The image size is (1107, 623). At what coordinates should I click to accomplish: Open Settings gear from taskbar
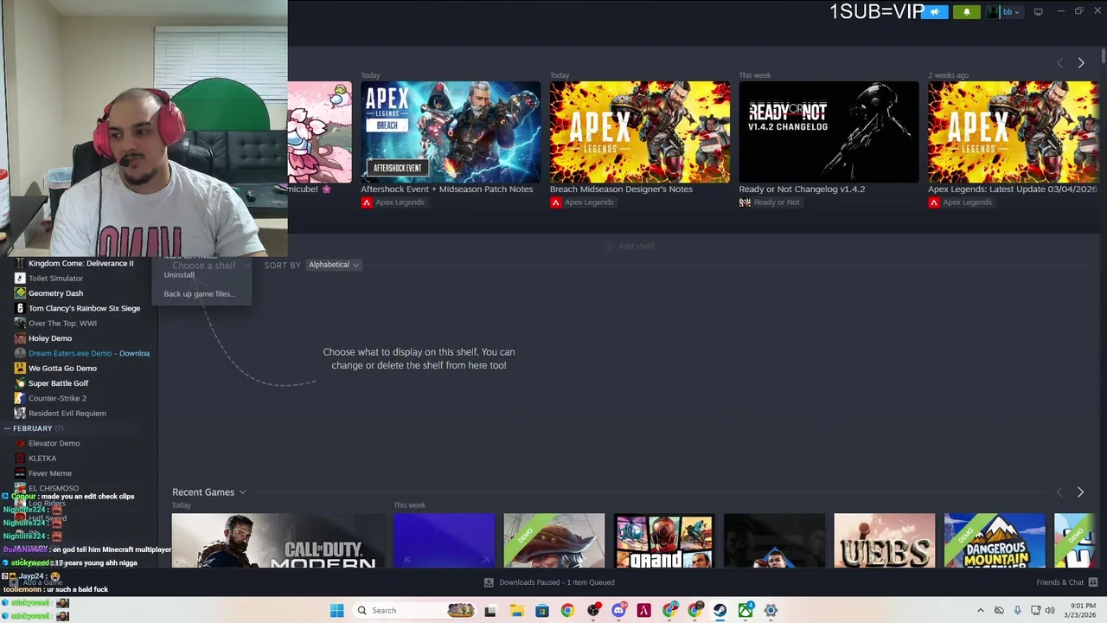click(771, 611)
